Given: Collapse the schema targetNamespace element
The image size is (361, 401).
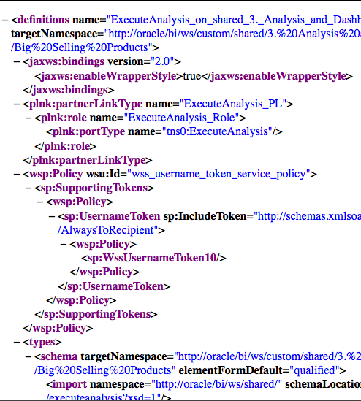Looking at the screenshot, I should (28, 356).
